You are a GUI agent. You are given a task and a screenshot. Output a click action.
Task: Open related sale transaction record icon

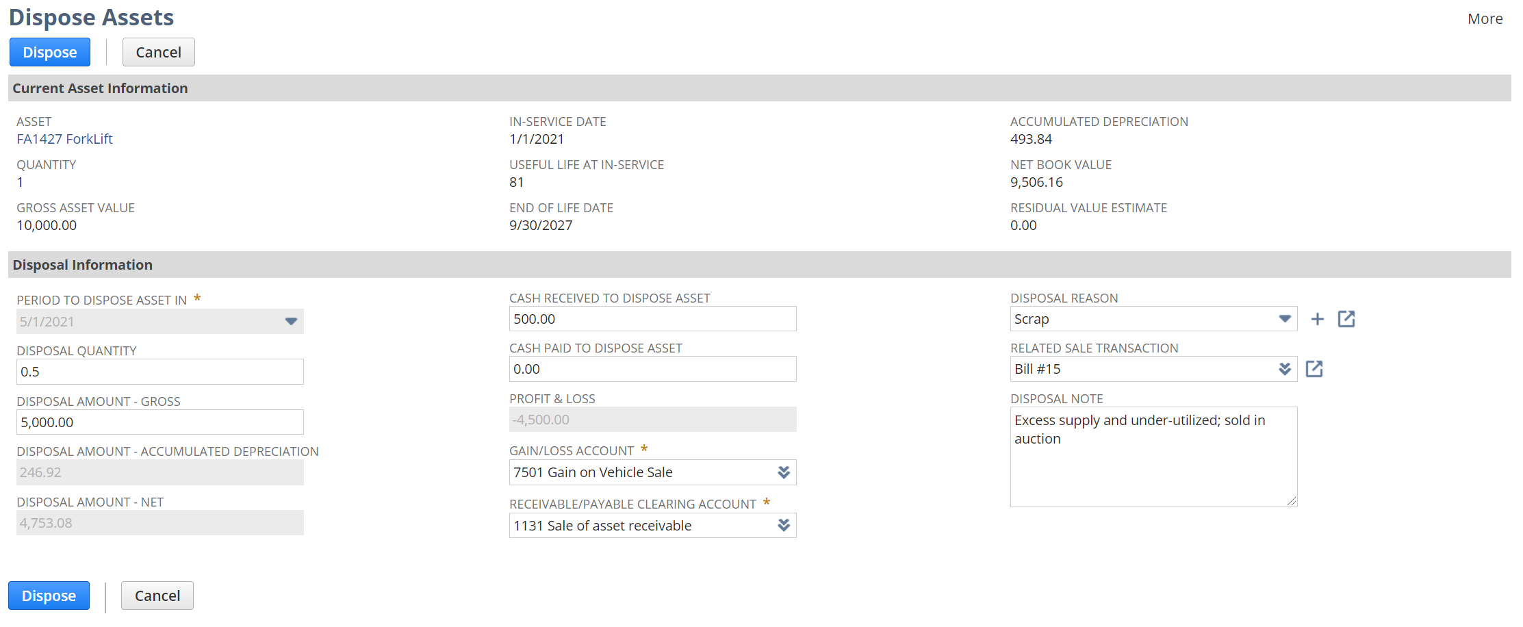(x=1314, y=369)
